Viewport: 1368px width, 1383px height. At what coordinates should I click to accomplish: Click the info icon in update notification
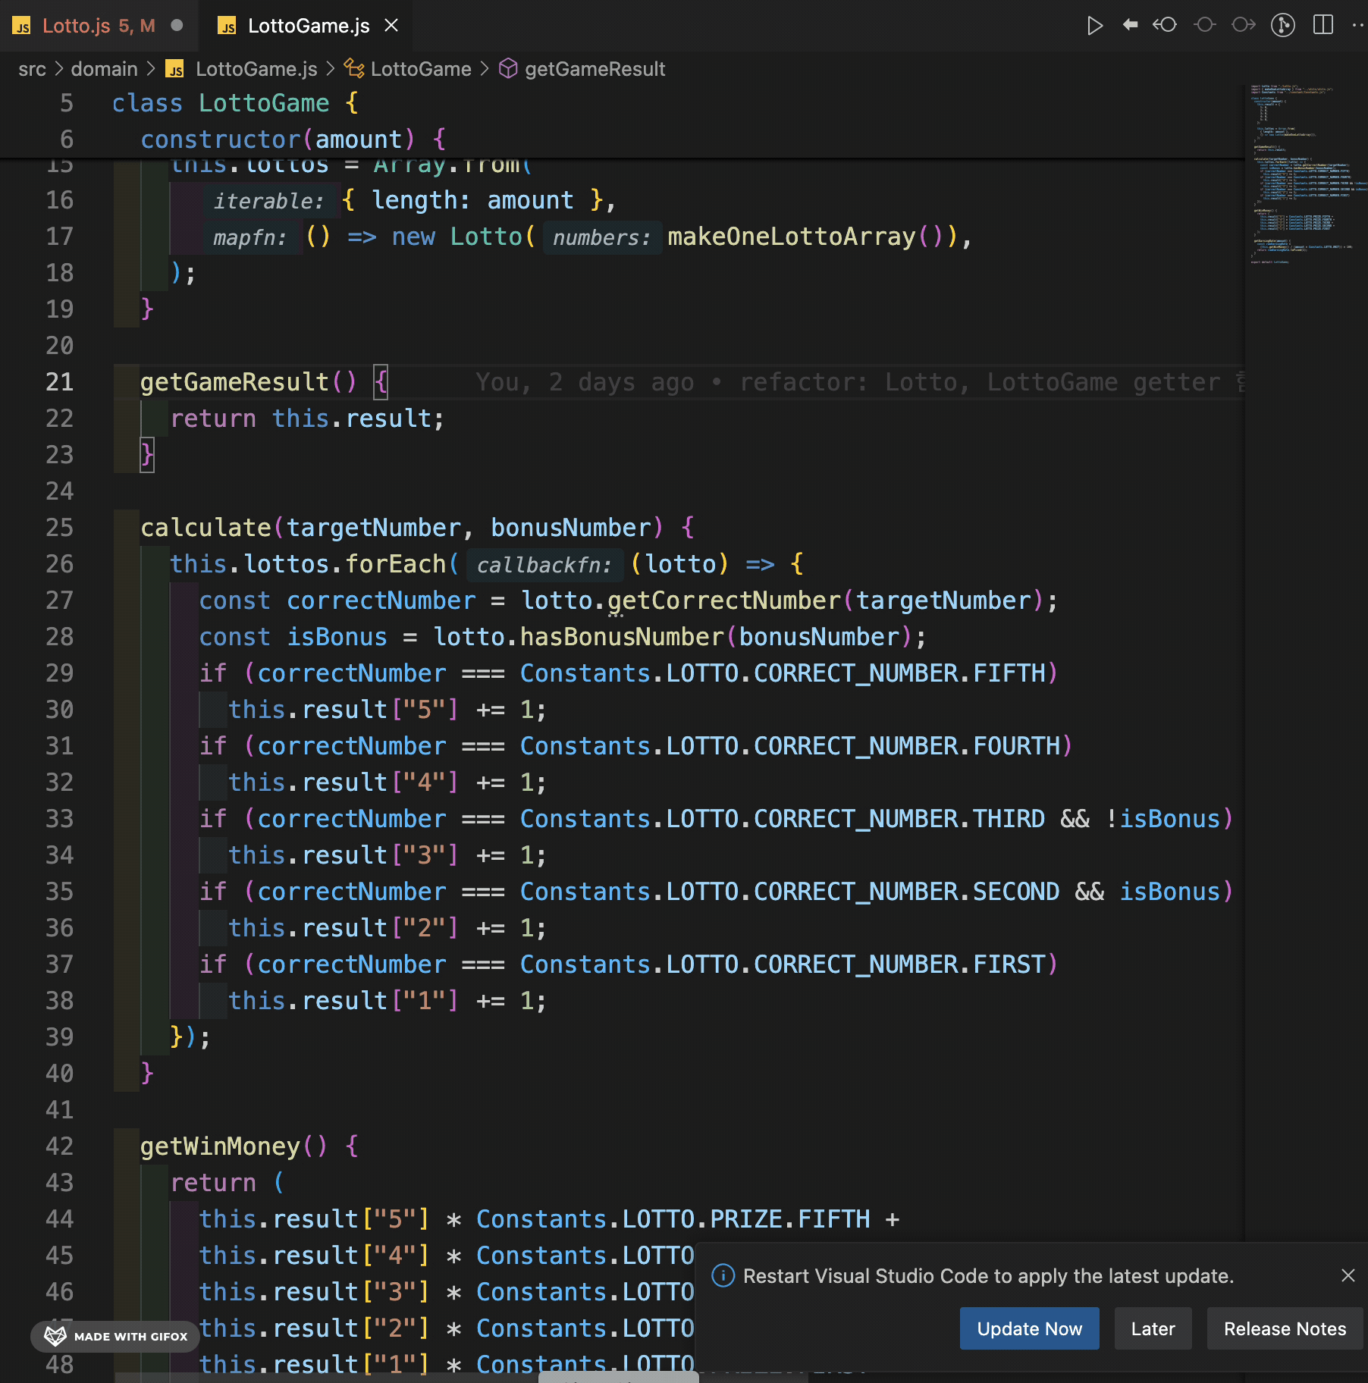pos(723,1275)
